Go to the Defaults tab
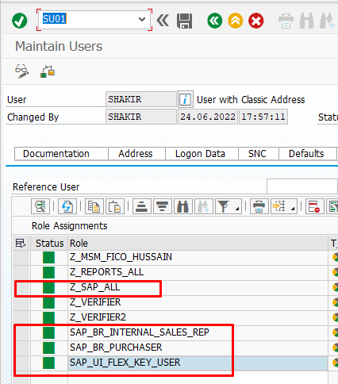Image resolution: width=338 pixels, height=384 pixels. pyautogui.click(x=308, y=154)
